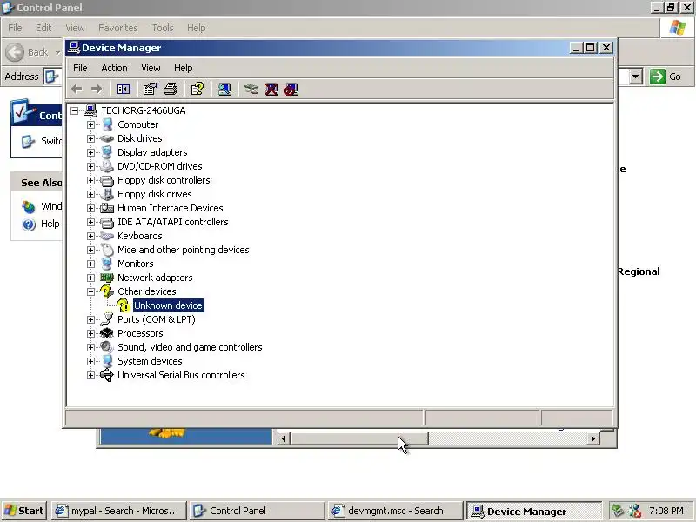
Task: Click Back button in Control Panel window
Action: 28,52
